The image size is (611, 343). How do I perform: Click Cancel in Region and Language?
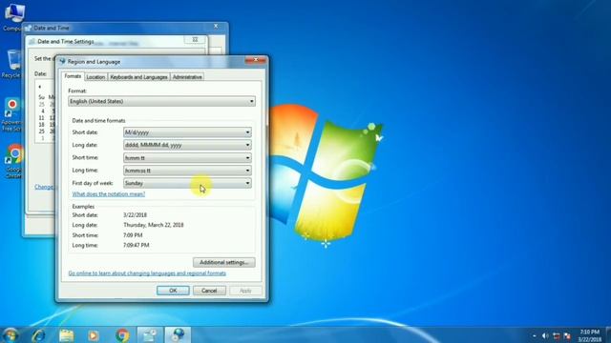pyautogui.click(x=209, y=291)
